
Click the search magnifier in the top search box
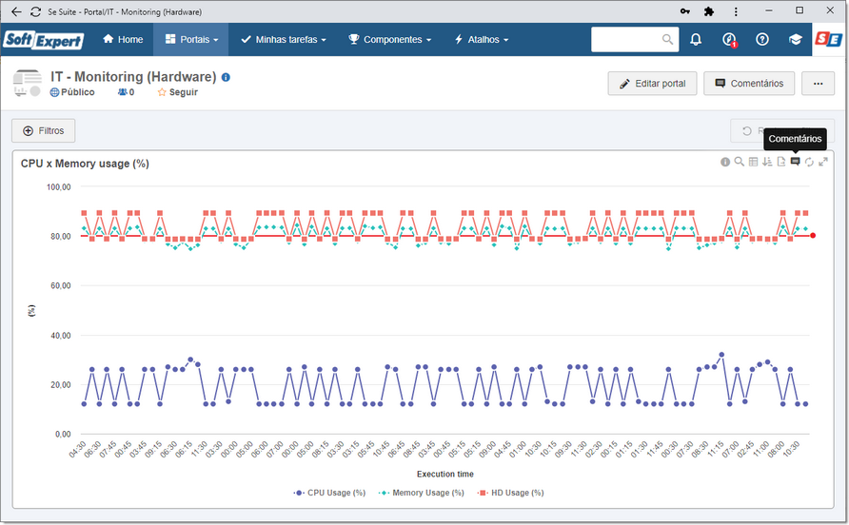point(667,40)
